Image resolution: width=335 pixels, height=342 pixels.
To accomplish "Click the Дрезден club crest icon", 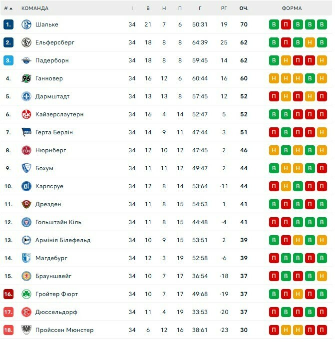I will click(x=26, y=204).
